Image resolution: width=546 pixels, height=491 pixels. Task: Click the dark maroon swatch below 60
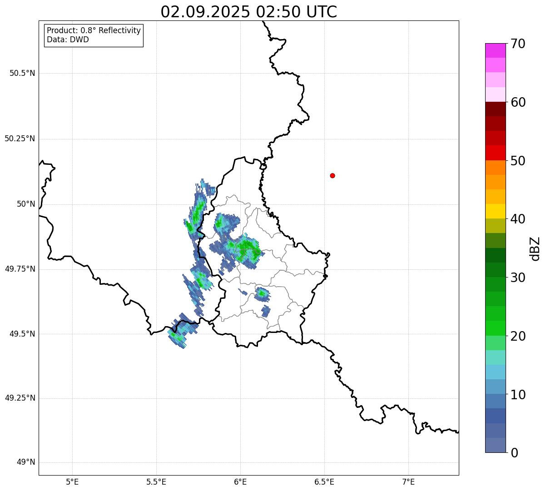click(x=495, y=109)
